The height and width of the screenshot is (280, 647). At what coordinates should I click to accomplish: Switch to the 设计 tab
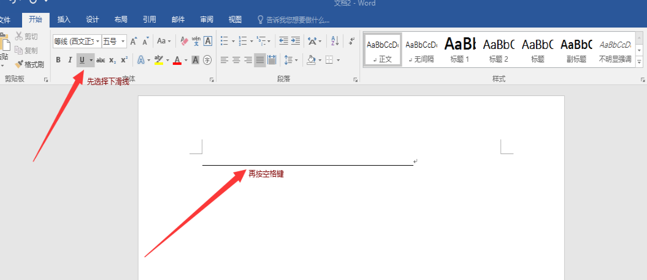pyautogui.click(x=93, y=20)
